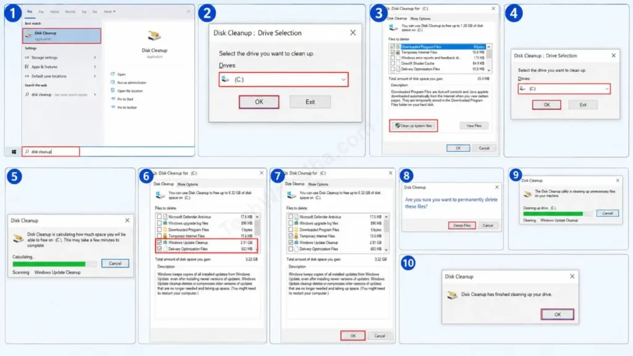
Task: Click file list scrollbar thumb in 1.20 GB window
Action: coord(489,53)
